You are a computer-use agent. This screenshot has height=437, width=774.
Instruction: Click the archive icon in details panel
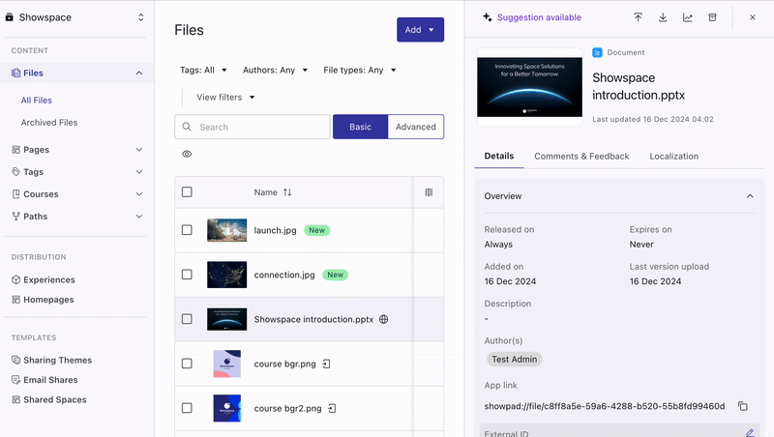tap(712, 17)
